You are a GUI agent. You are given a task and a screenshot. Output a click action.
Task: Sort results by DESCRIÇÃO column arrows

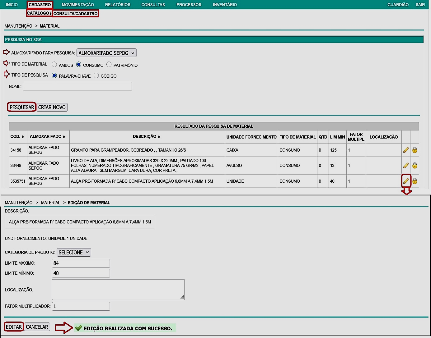[x=159, y=137]
